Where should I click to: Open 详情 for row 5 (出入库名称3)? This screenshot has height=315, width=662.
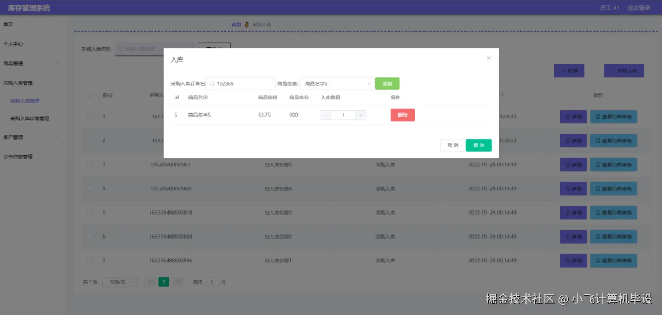point(573,213)
